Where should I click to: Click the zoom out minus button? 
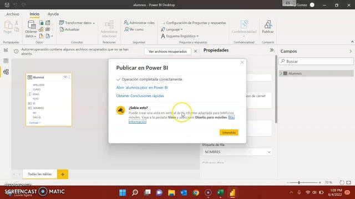[287, 182]
